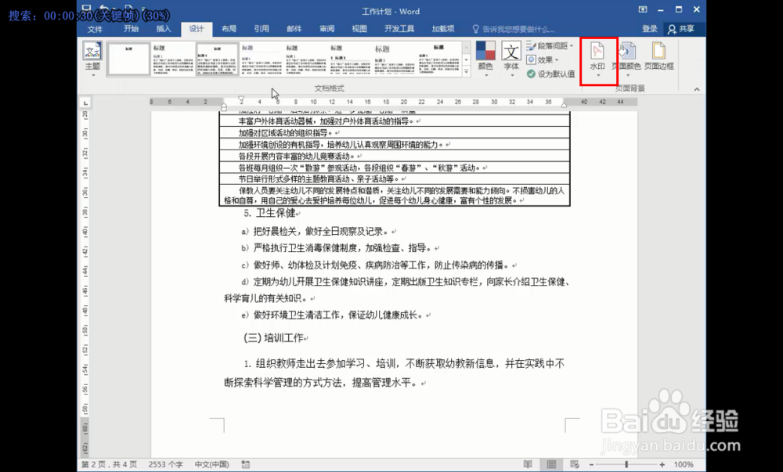Switch to the 加载项 add-ins tab
783x472 pixels.
click(x=443, y=29)
